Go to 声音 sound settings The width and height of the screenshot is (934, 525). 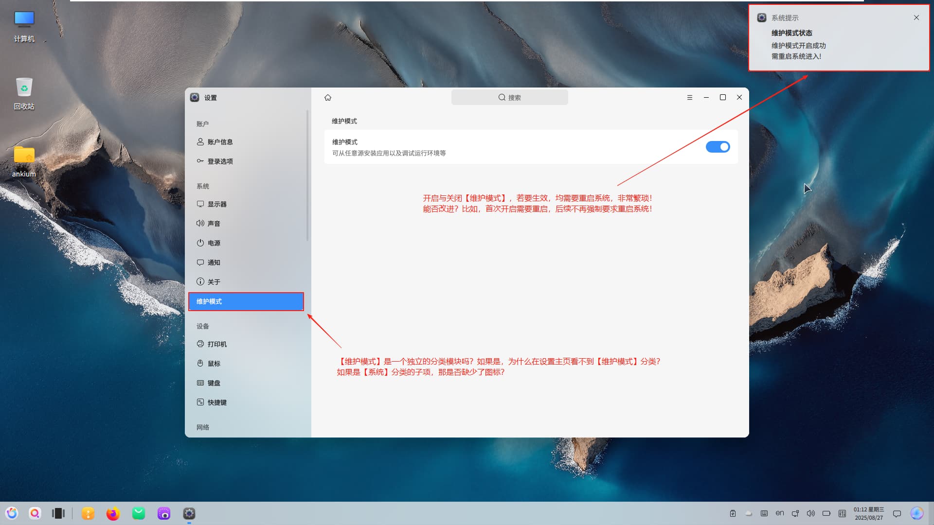214,224
